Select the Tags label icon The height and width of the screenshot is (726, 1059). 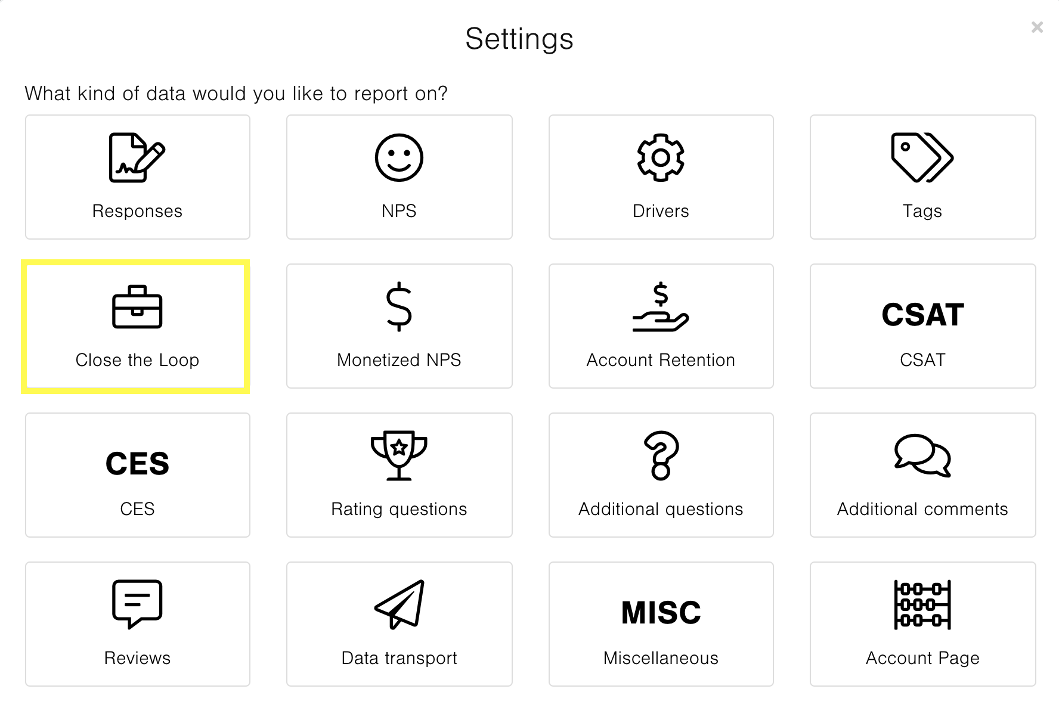921,158
